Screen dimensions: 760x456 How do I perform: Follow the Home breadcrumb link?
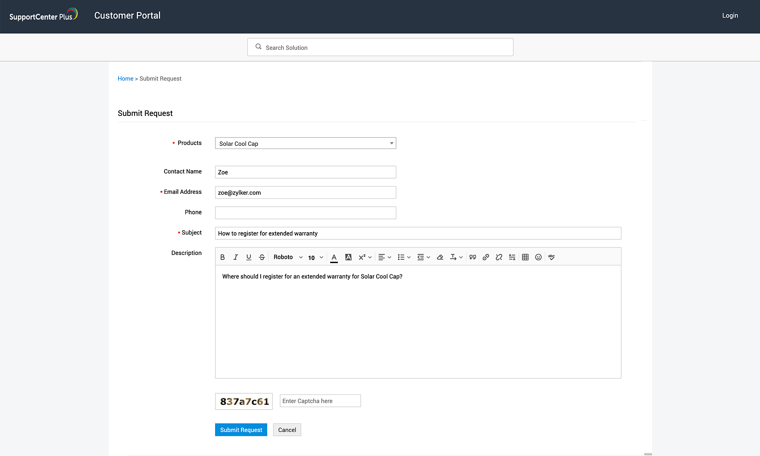(125, 79)
